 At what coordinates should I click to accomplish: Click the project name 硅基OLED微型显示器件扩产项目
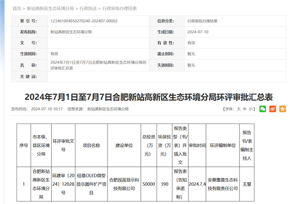[x=92, y=184]
